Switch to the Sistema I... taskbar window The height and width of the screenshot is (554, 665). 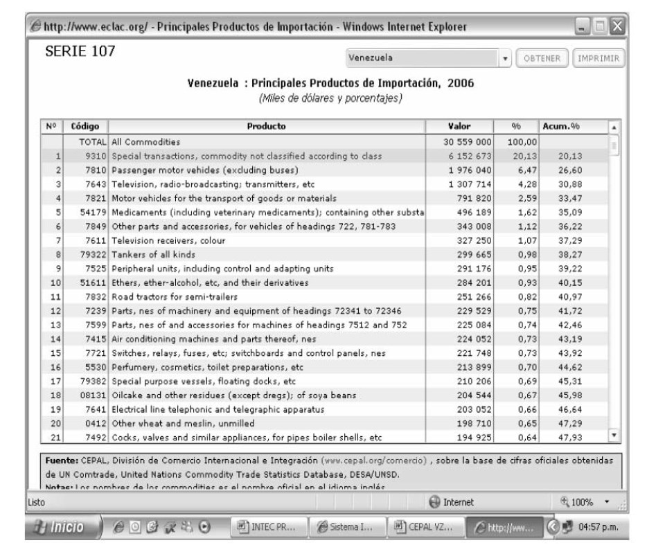[x=344, y=528]
